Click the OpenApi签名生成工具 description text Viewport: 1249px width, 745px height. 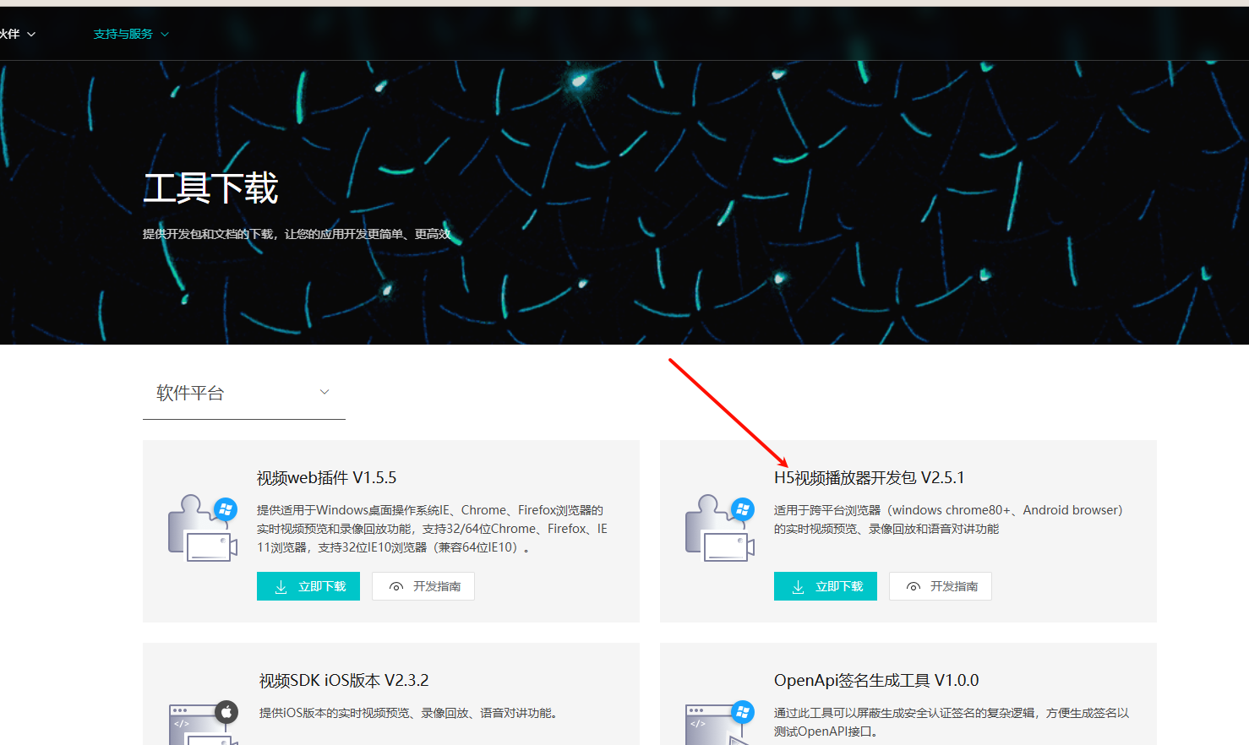coord(951,721)
